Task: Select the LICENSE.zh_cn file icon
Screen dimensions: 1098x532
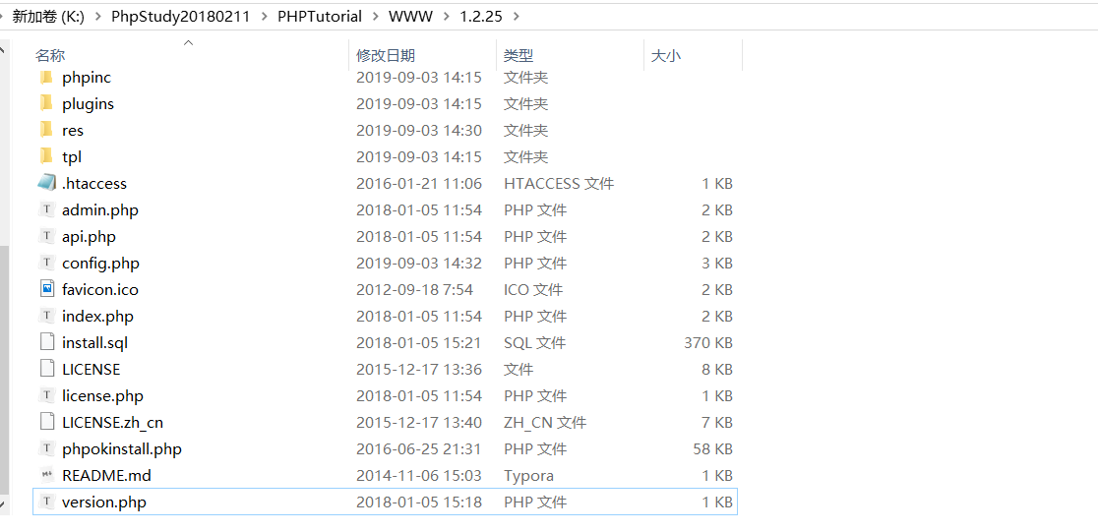Action: (46, 422)
